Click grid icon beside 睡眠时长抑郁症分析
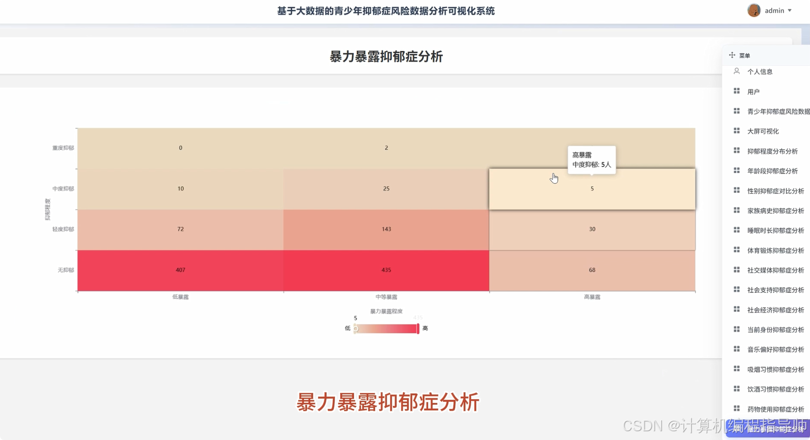810x440 pixels. pyautogui.click(x=737, y=230)
